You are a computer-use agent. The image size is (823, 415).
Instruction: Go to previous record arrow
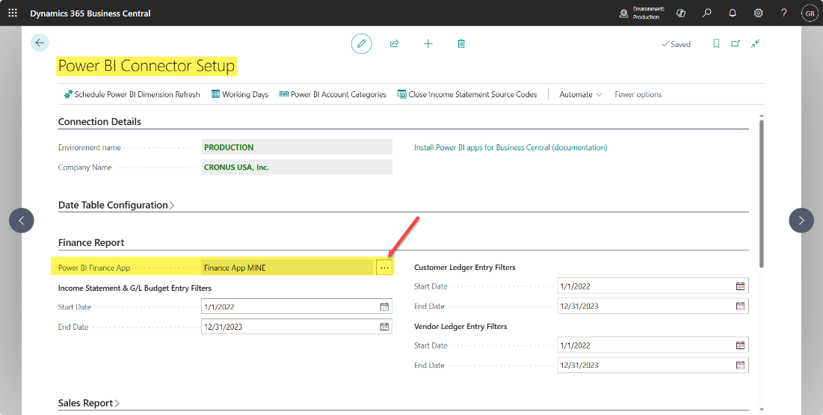[22, 221]
